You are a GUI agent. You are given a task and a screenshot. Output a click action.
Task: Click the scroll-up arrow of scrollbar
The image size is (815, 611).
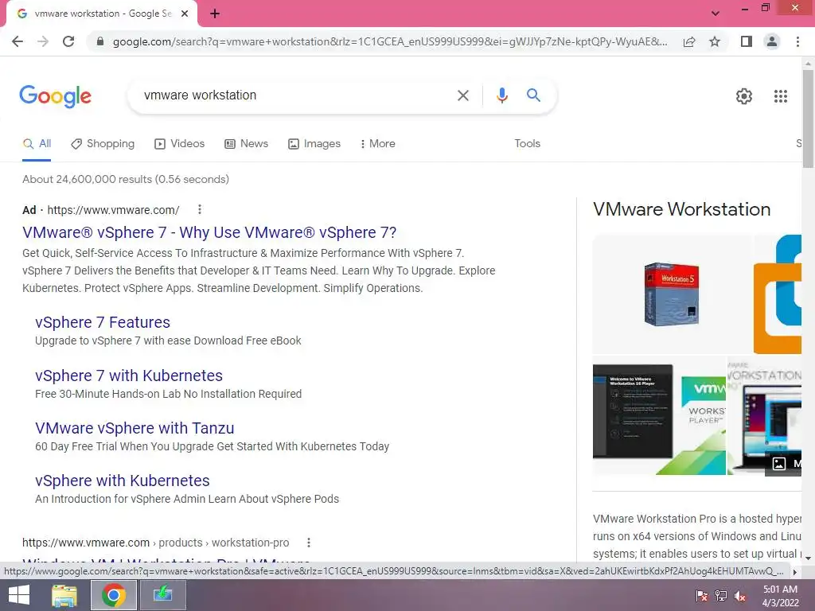point(808,64)
